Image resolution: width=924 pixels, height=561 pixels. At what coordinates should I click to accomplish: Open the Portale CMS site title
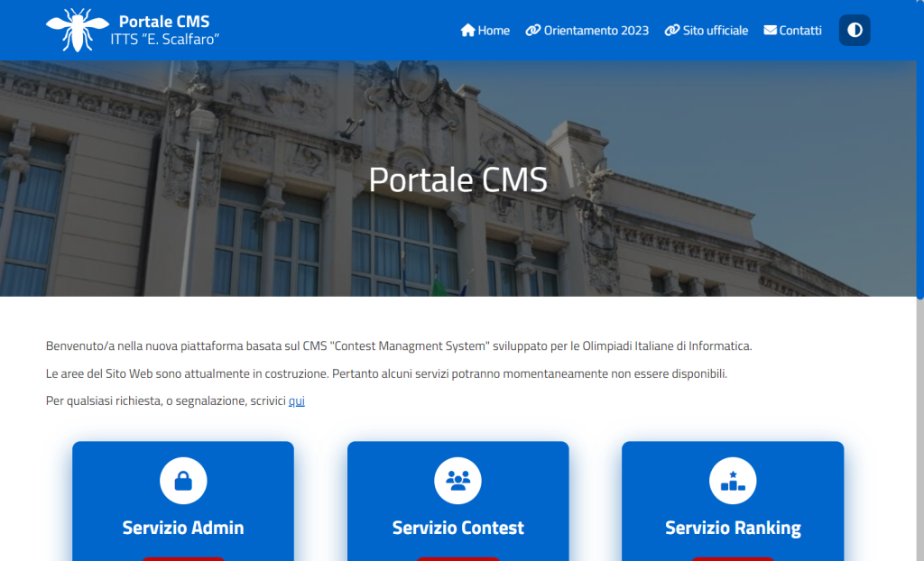pyautogui.click(x=164, y=22)
